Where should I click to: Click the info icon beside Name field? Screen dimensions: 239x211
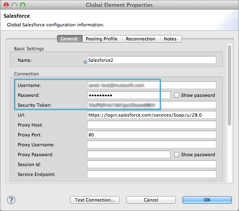click(85, 62)
